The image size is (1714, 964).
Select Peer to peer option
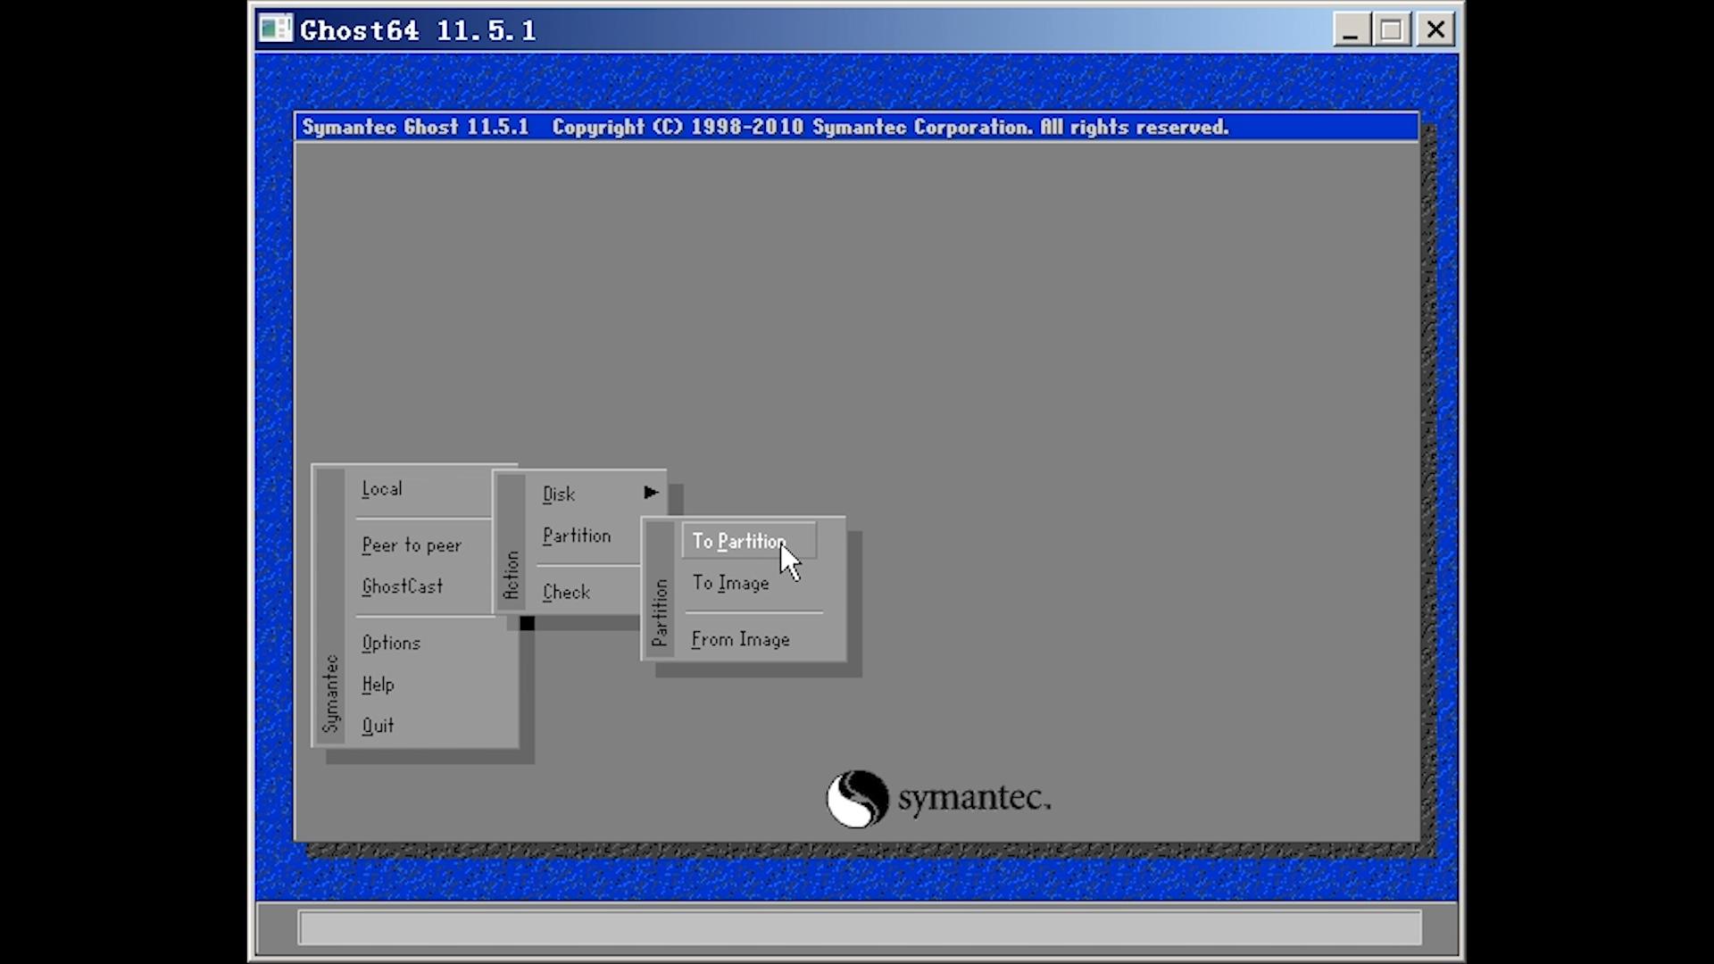point(412,545)
